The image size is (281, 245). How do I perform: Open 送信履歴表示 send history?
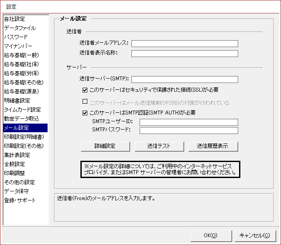[214, 146]
